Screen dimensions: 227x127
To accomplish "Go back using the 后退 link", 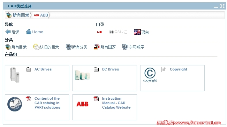I will [x=15, y=32].
